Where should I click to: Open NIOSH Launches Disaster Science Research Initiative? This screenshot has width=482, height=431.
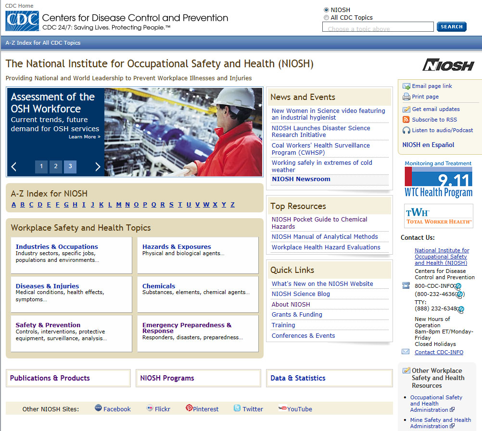[x=321, y=131]
